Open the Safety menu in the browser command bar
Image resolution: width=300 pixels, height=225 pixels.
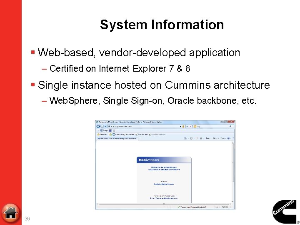click(x=215, y=138)
